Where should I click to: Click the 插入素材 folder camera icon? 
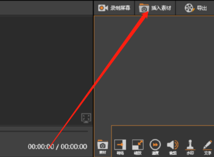[144, 8]
